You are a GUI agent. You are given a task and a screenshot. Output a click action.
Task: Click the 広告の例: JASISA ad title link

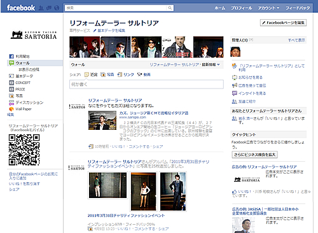pyautogui.click(x=265, y=211)
